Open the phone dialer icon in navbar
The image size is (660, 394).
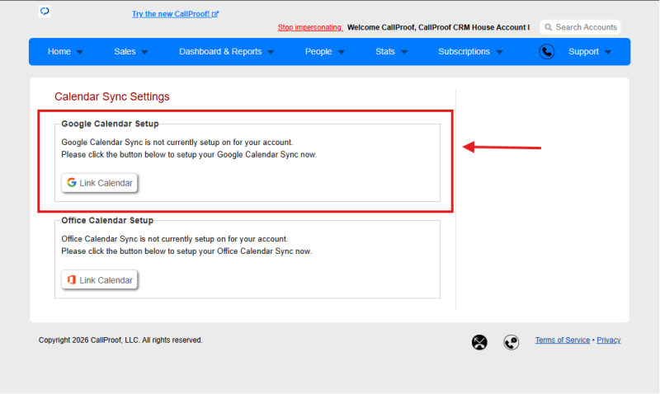pyautogui.click(x=546, y=52)
